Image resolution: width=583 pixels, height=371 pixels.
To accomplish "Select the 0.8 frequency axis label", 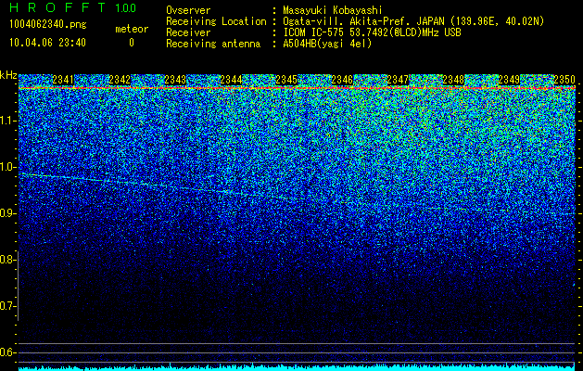I will pos(7,260).
